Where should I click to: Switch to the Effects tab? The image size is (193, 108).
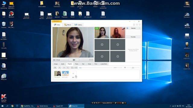pos(68,25)
